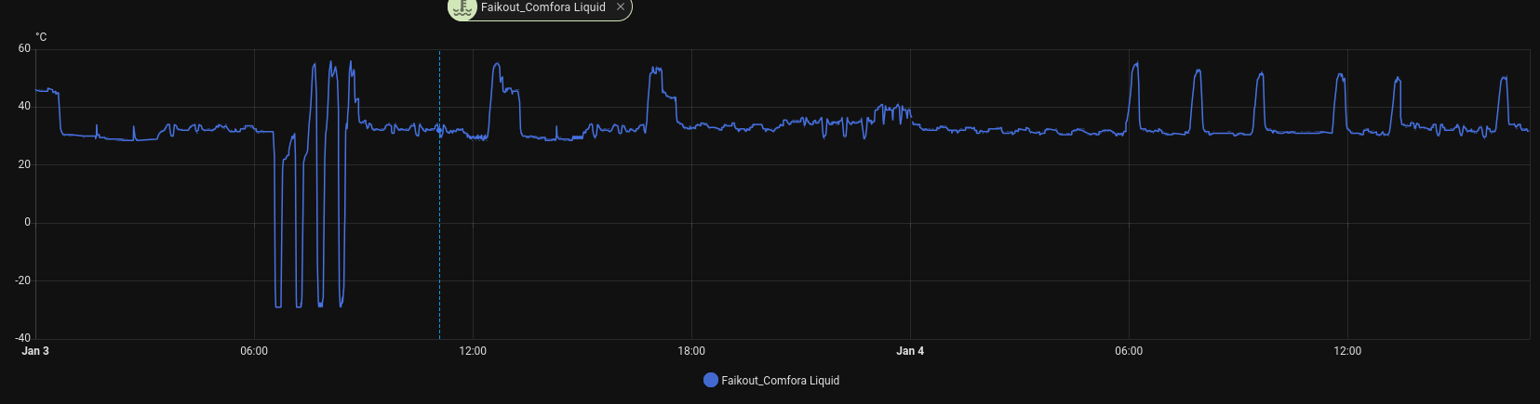Click the 12:00 label just right of the dashed line
The width and height of the screenshot is (1540, 404).
click(473, 351)
